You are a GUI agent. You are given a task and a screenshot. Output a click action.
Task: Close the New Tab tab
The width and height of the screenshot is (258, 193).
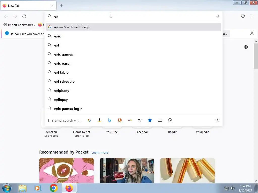pos(52,6)
